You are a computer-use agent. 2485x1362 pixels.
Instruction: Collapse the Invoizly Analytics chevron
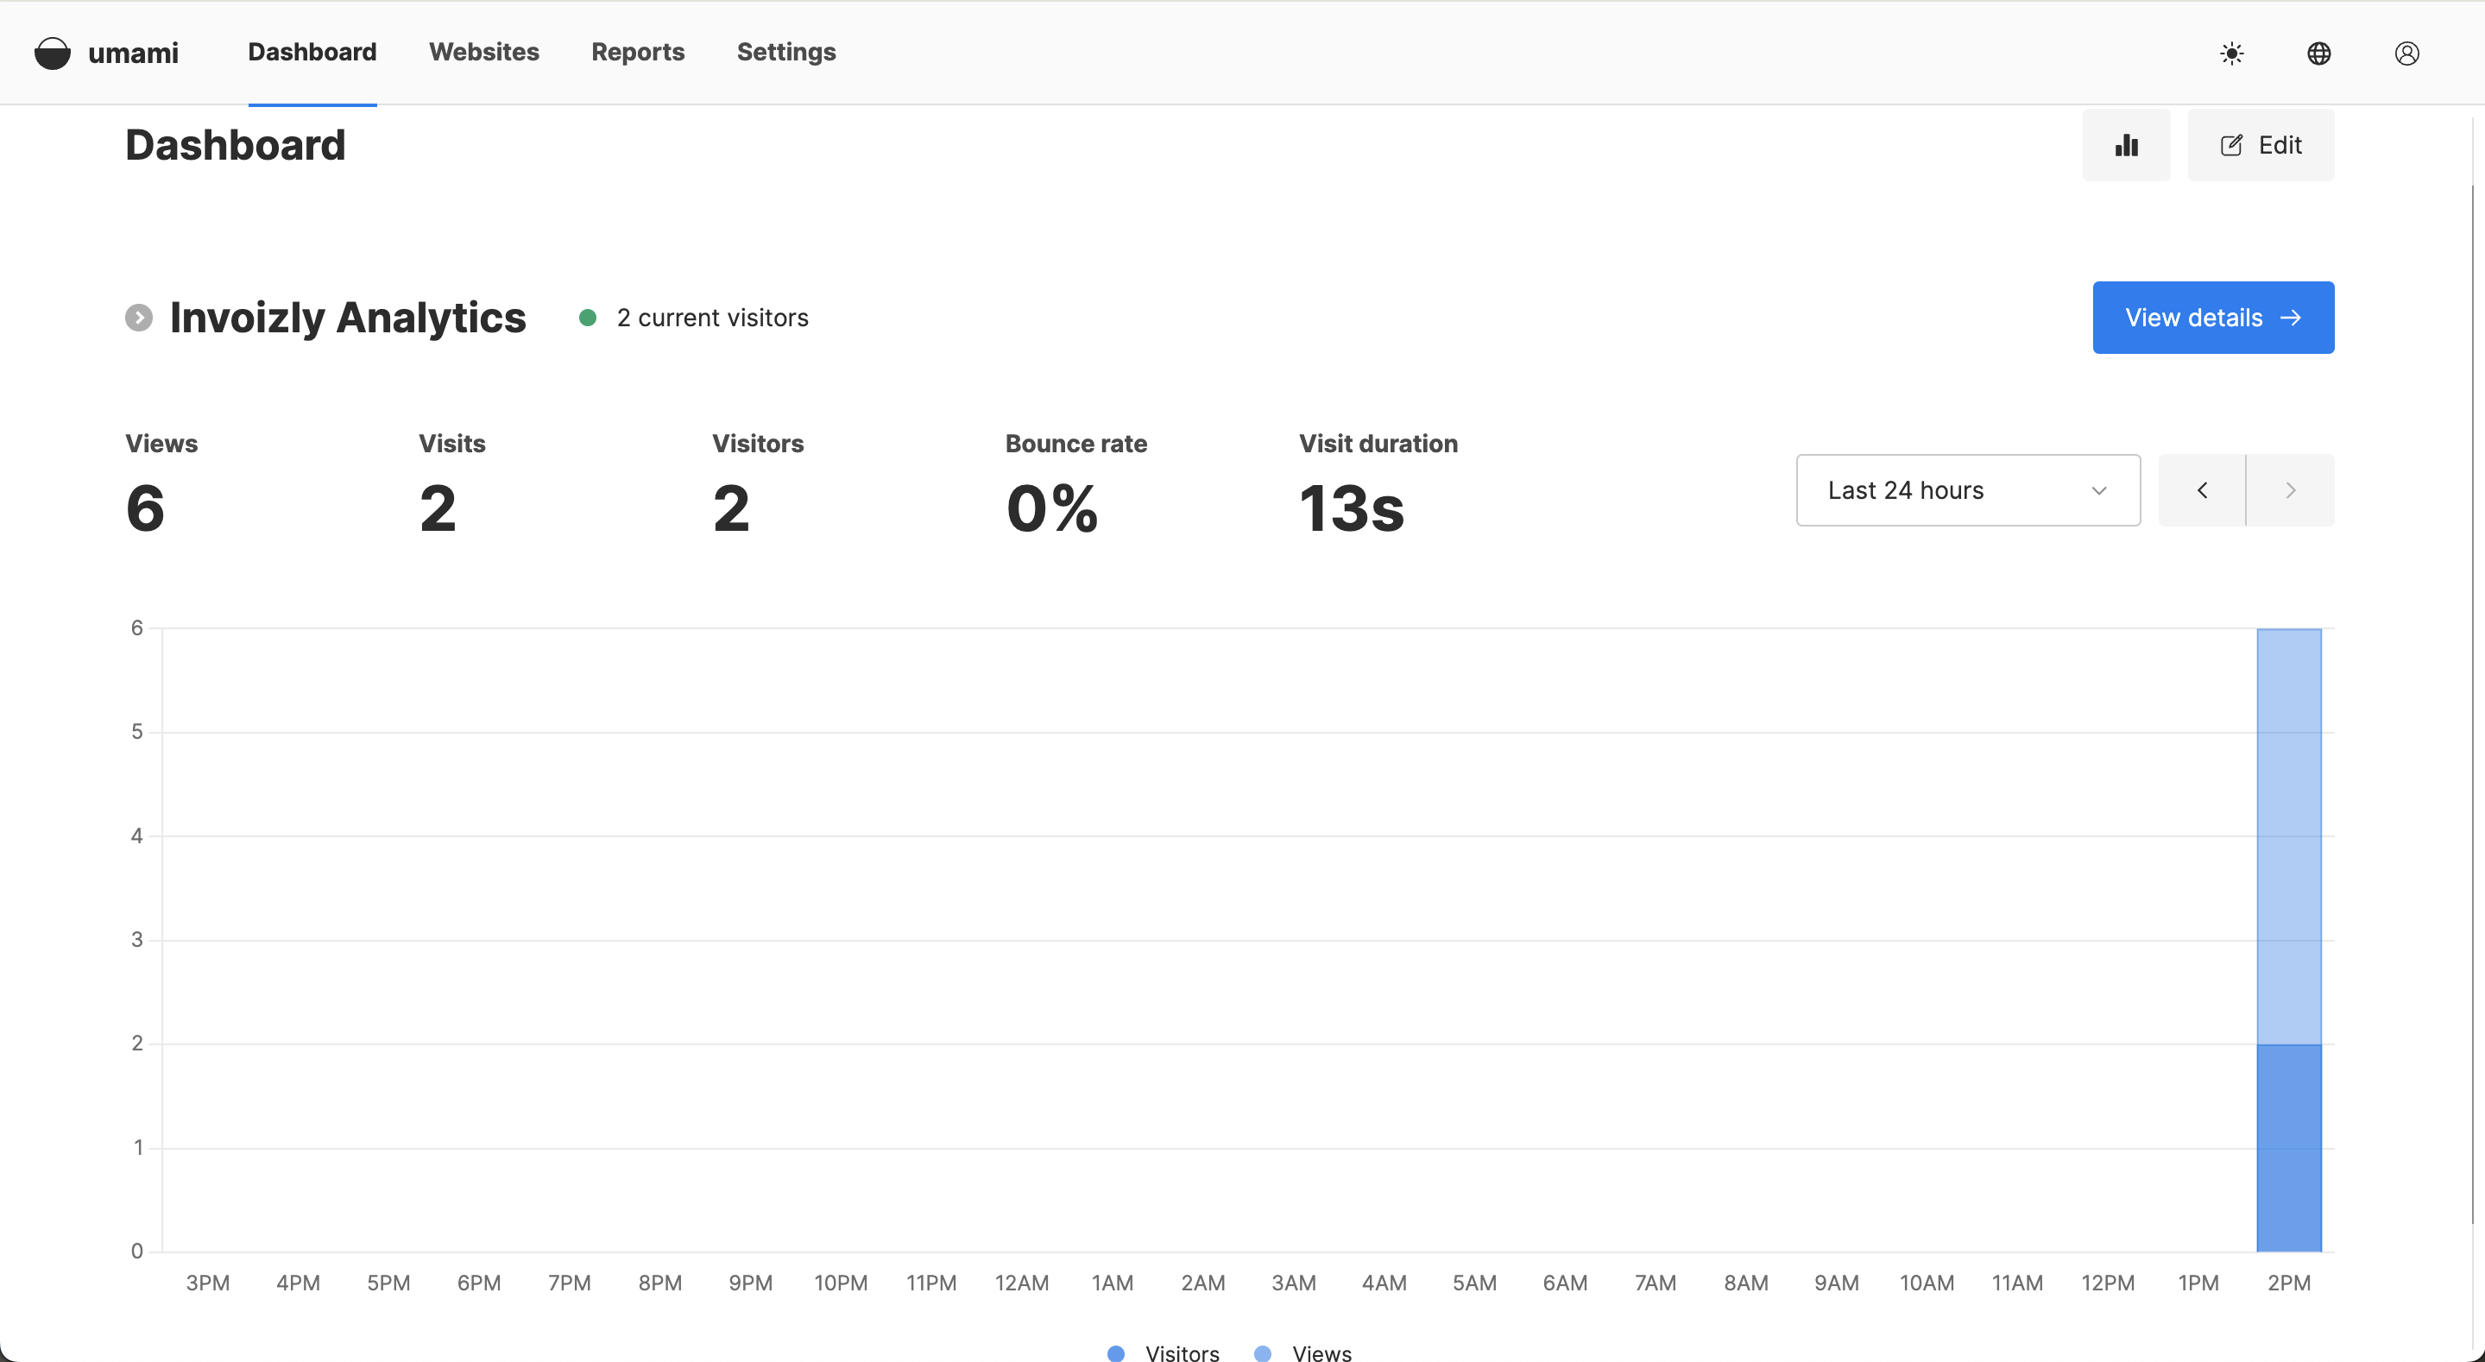click(139, 318)
